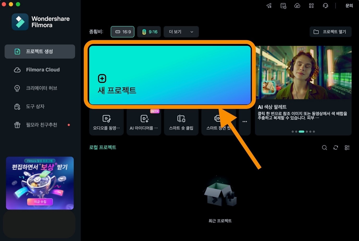This screenshot has height=241, width=359.
Task: Open the AI 색상 팔레트 banner image
Action: click(303, 72)
